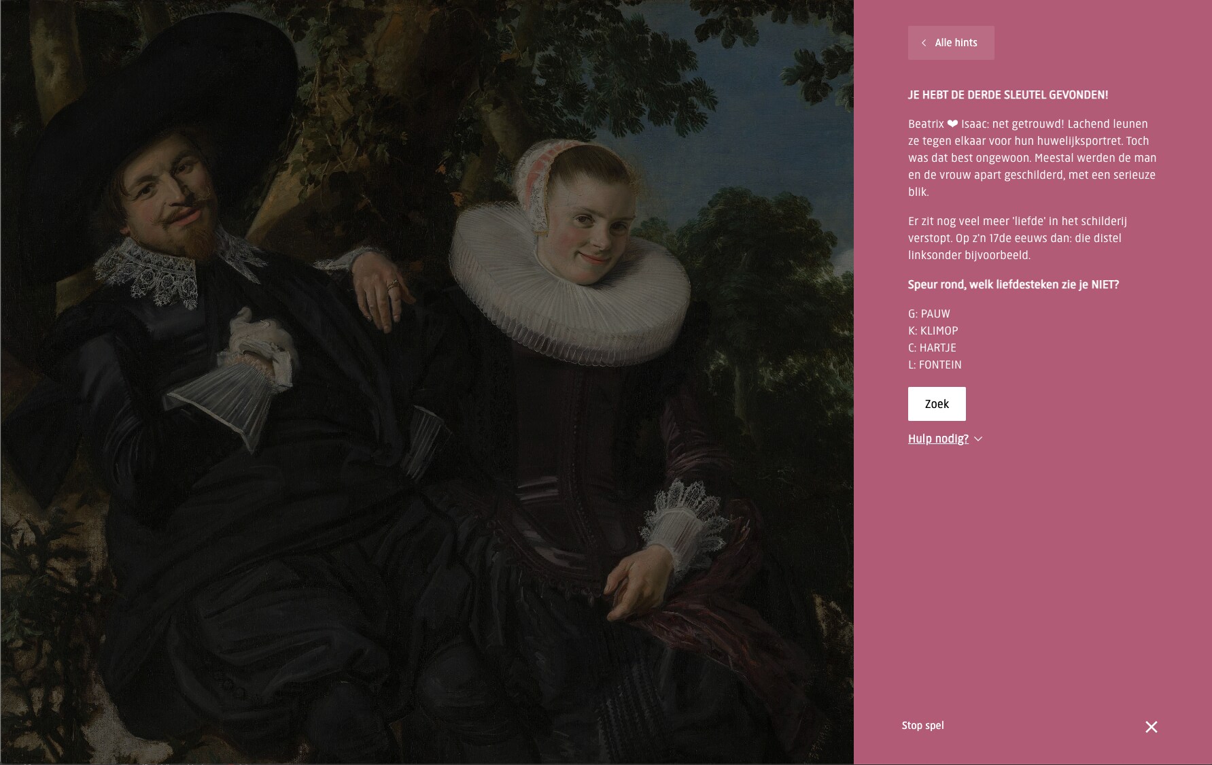Click the Stop spel label
1212x765 pixels.
click(x=922, y=726)
